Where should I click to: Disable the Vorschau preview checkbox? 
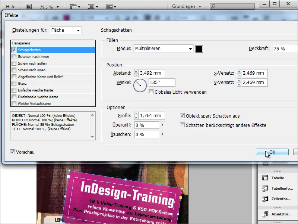12,152
